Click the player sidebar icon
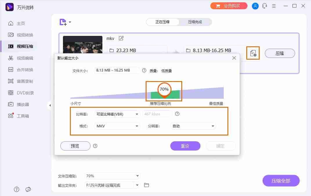 pyautogui.click(x=11, y=104)
